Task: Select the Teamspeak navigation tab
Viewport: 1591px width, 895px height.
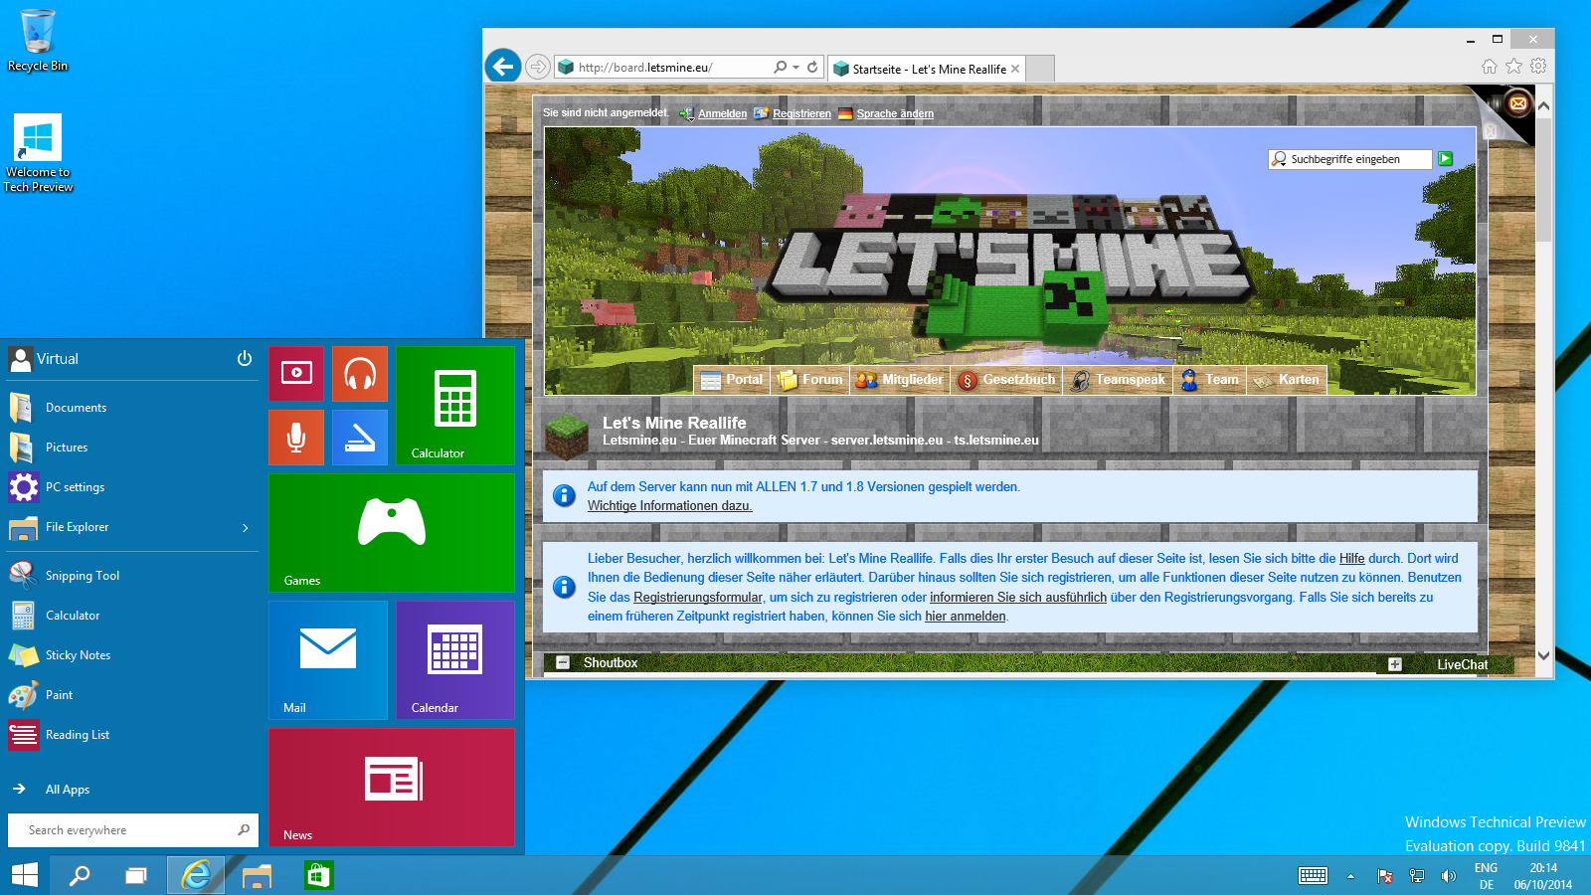Action: pos(1119,380)
